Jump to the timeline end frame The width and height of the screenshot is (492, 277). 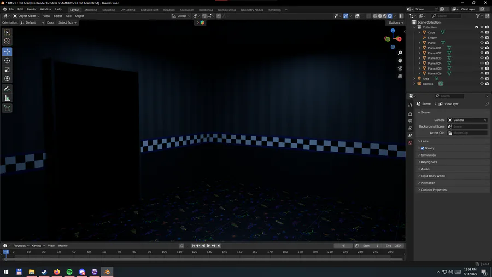click(219, 246)
